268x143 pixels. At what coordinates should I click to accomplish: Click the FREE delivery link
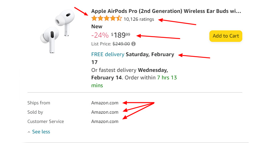coord(108,54)
